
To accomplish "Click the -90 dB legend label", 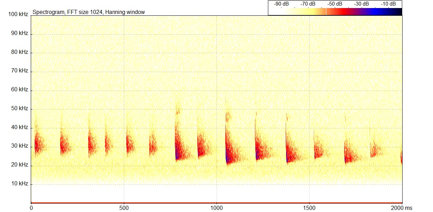I will point(281,4).
